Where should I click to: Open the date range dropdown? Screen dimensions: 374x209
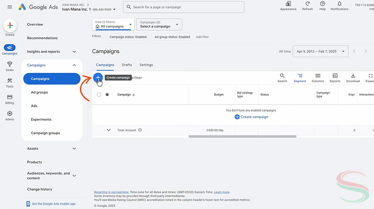[320, 51]
